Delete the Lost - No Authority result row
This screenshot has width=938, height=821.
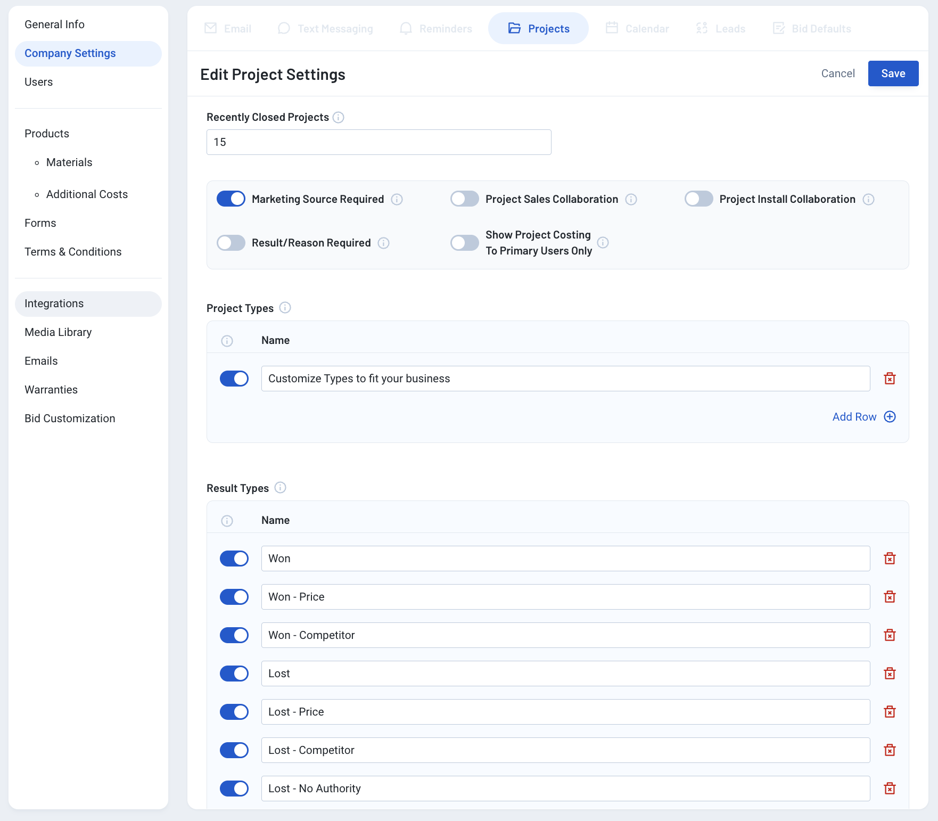pyautogui.click(x=890, y=789)
